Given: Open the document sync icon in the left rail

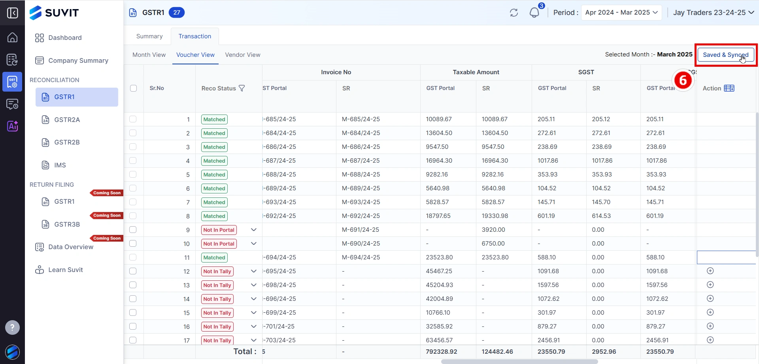Looking at the screenshot, I should 12,60.
